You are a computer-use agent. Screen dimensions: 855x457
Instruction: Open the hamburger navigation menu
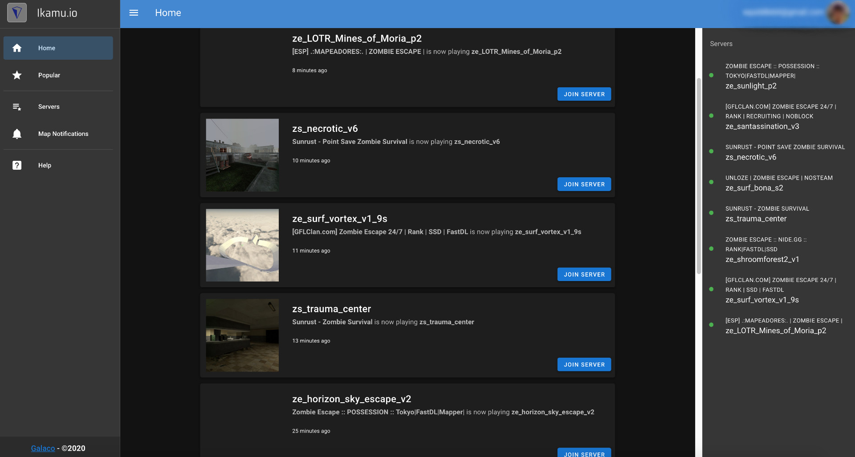[x=134, y=12]
